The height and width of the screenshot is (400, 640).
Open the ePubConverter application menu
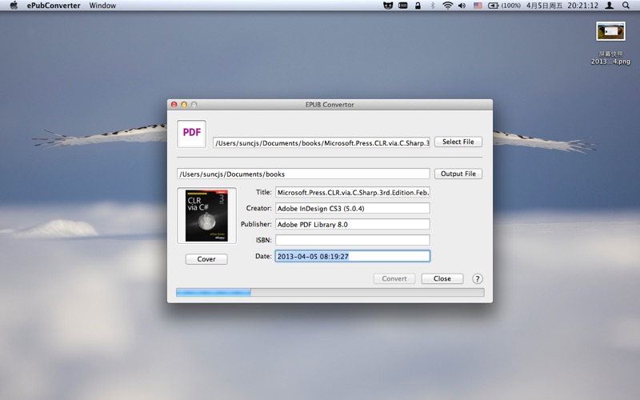click(x=54, y=6)
